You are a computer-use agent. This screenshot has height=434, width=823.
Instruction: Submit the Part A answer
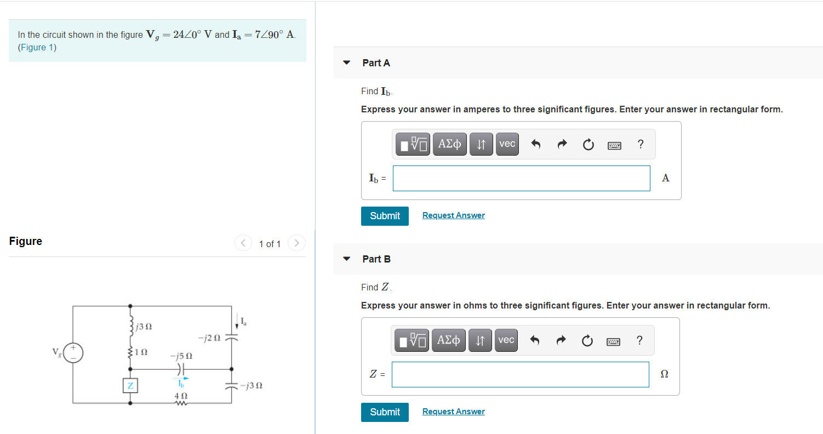385,216
